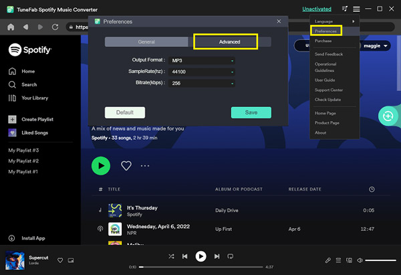
Task: Select Home Page in the menu
Action: pyautogui.click(x=325, y=113)
